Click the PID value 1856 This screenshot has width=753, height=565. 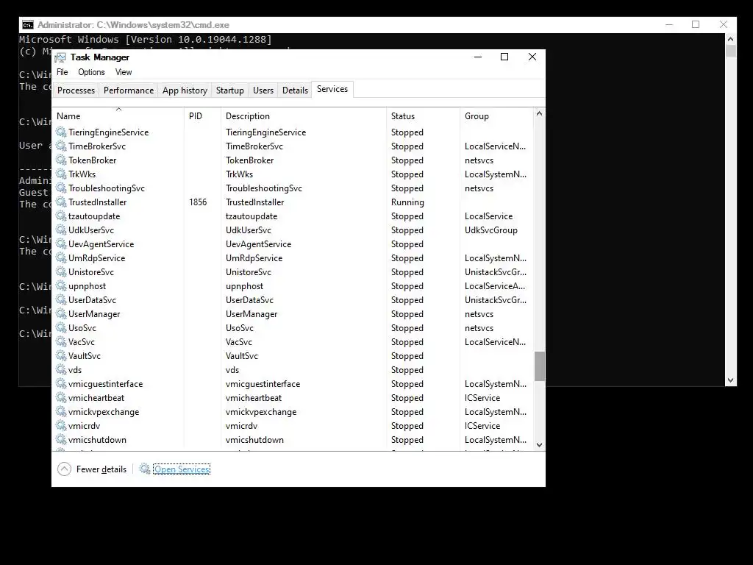pyautogui.click(x=198, y=202)
